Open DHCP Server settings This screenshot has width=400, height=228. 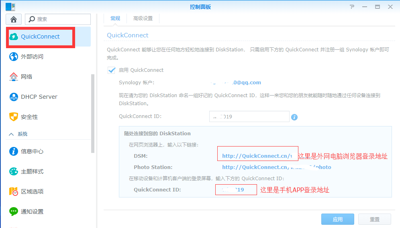[x=39, y=97]
